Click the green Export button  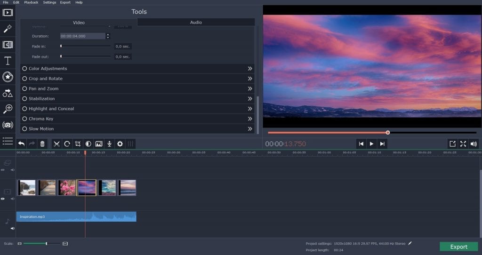coord(458,247)
